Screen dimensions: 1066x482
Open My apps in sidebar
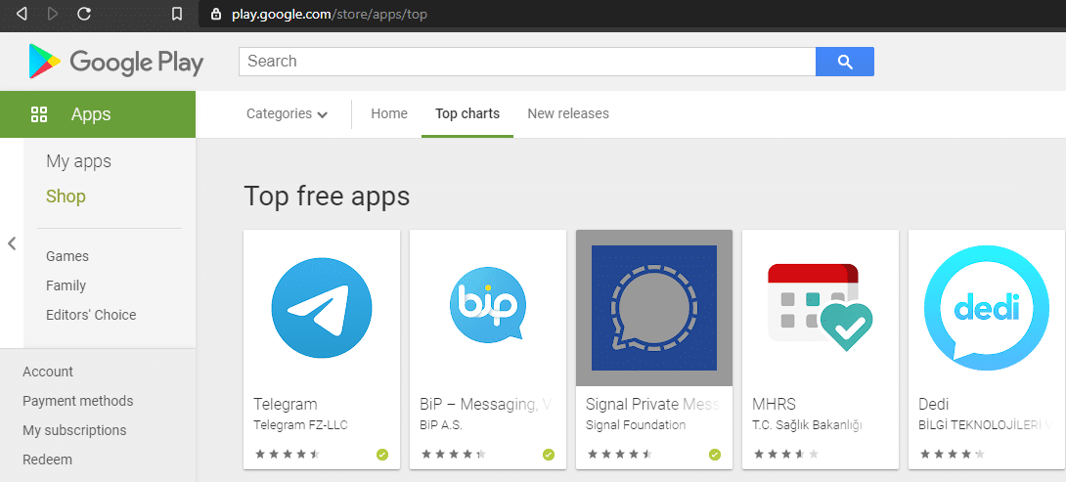(x=79, y=161)
